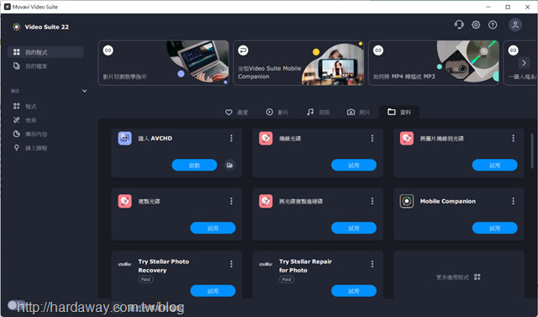This screenshot has width=538, height=317.
Task: Click folder icon beside AVCHD launch button
Action: (229, 165)
